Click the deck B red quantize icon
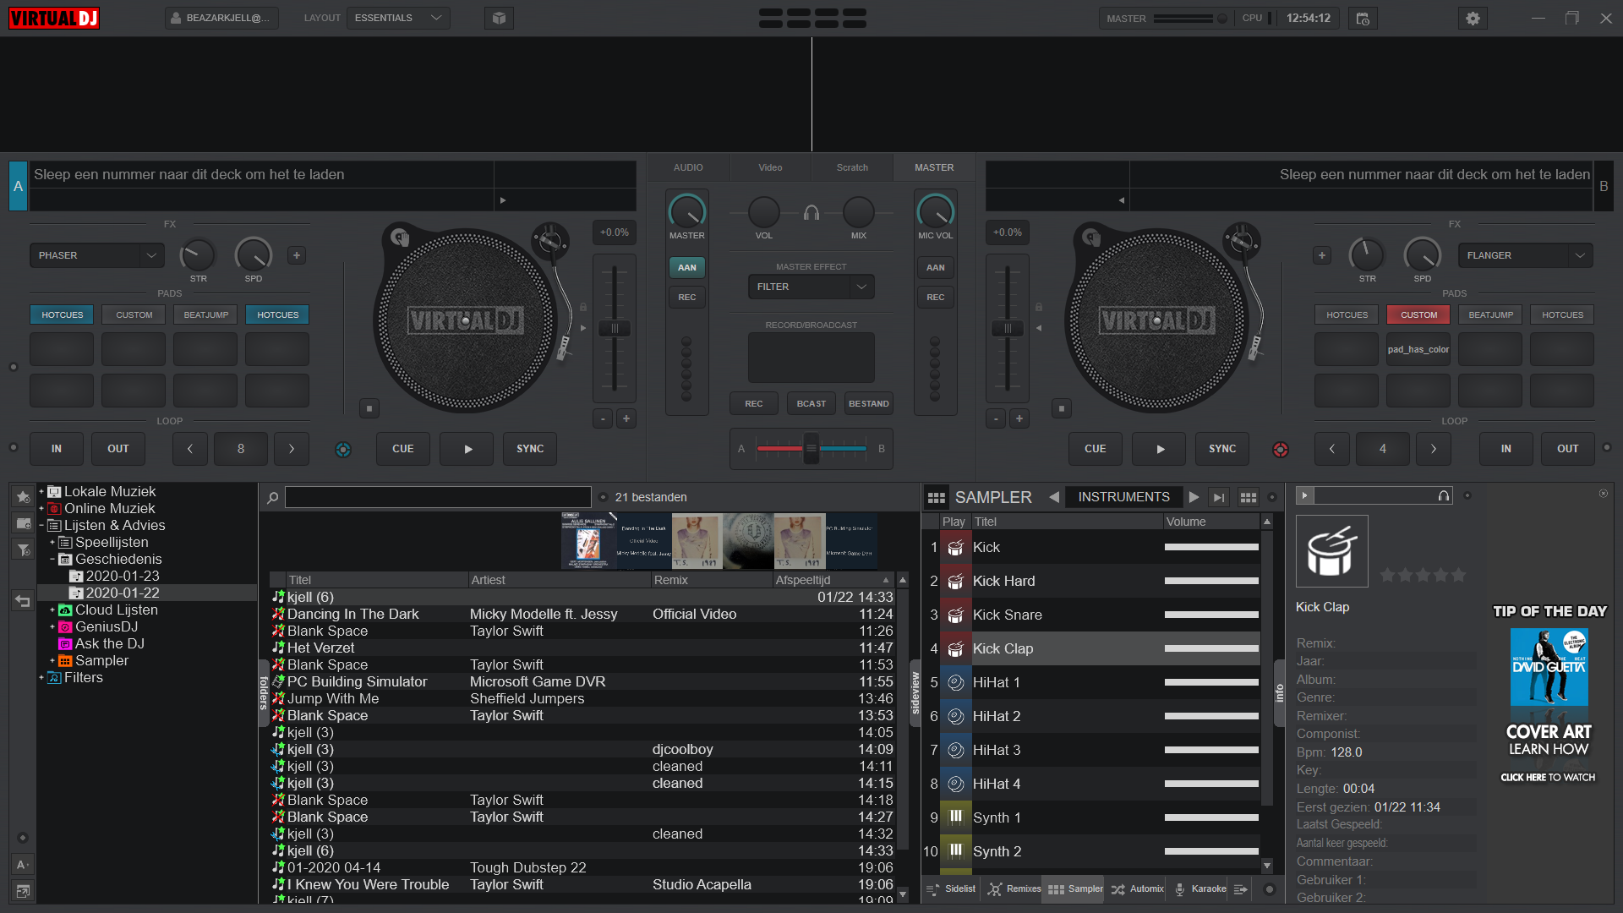Viewport: 1623px width, 913px height. click(x=1281, y=449)
